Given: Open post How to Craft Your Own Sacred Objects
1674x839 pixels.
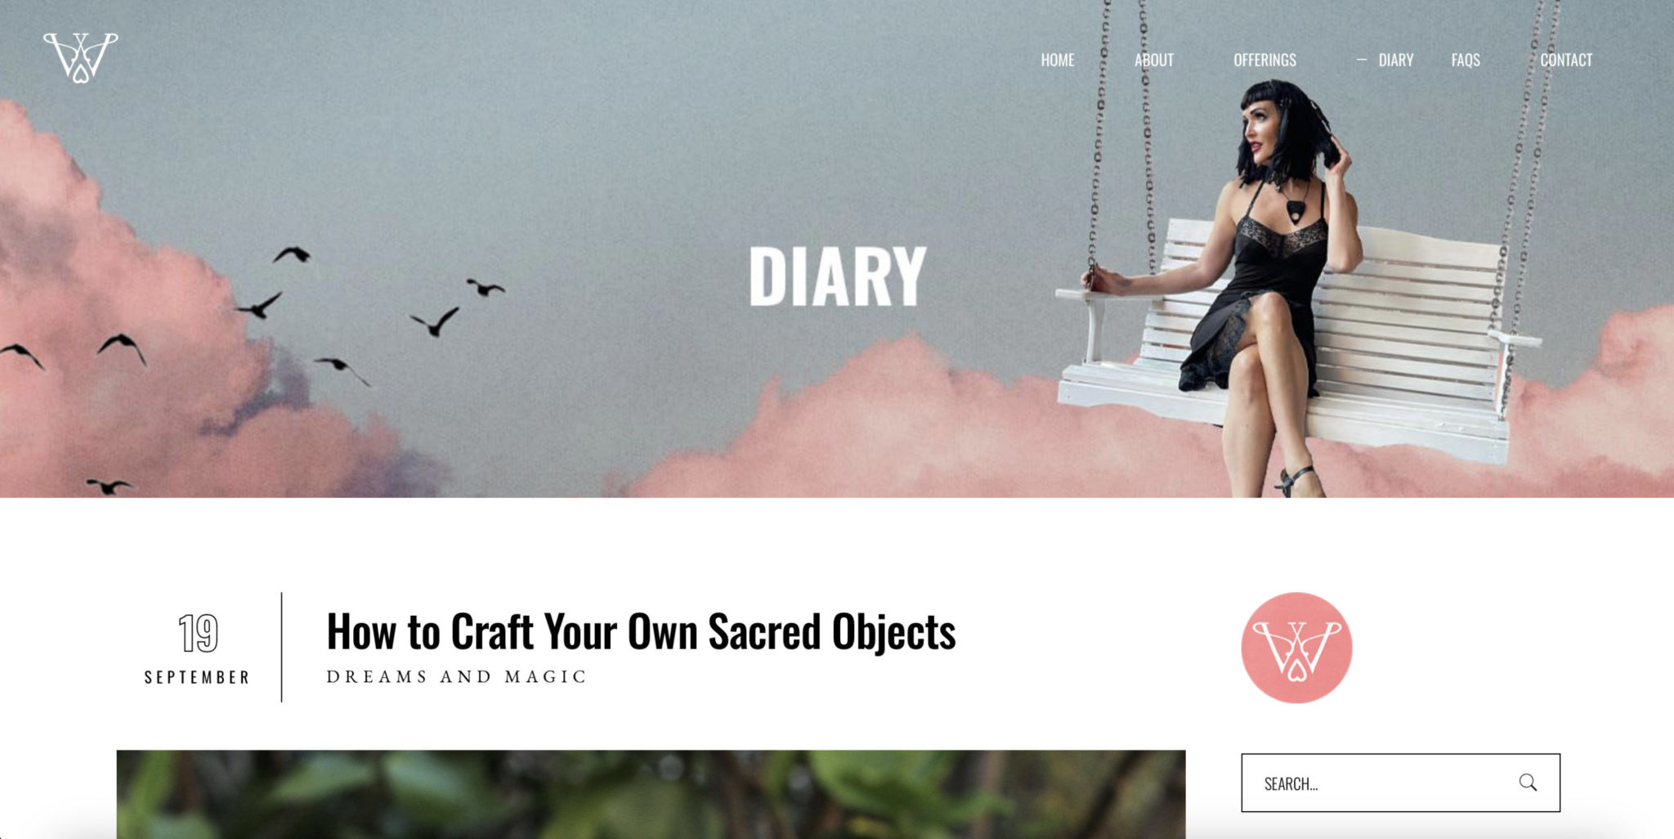Looking at the screenshot, I should pyautogui.click(x=641, y=632).
